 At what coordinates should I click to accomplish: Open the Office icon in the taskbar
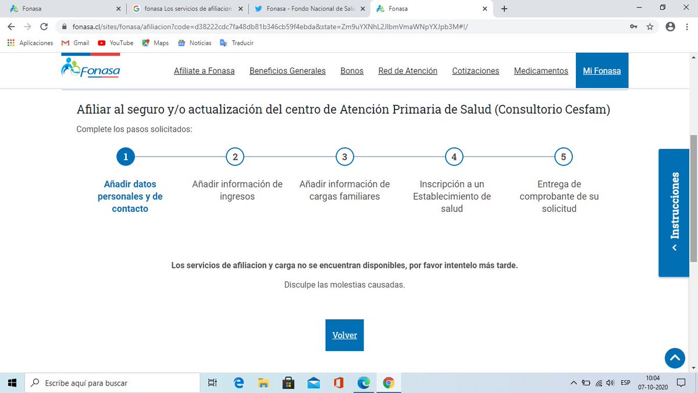tap(339, 383)
